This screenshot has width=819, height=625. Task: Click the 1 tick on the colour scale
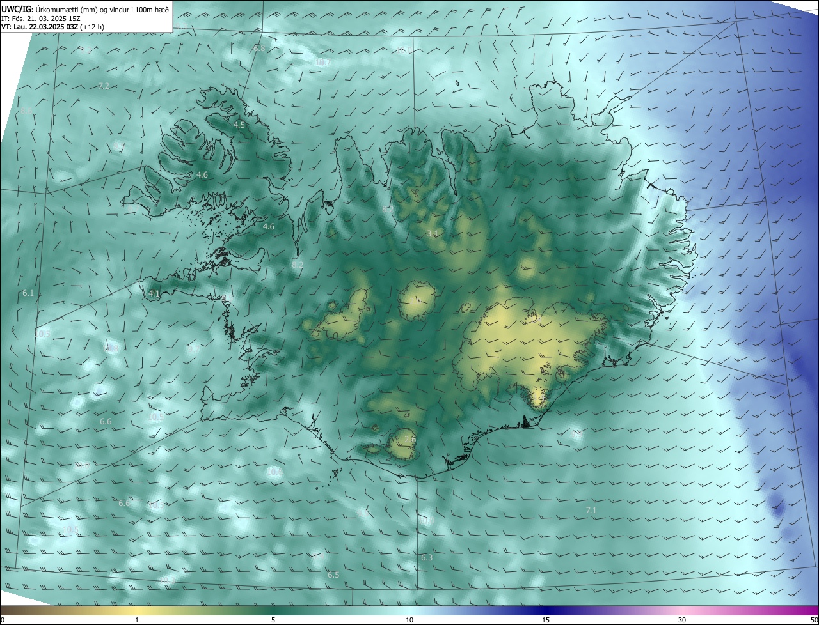tap(137, 620)
